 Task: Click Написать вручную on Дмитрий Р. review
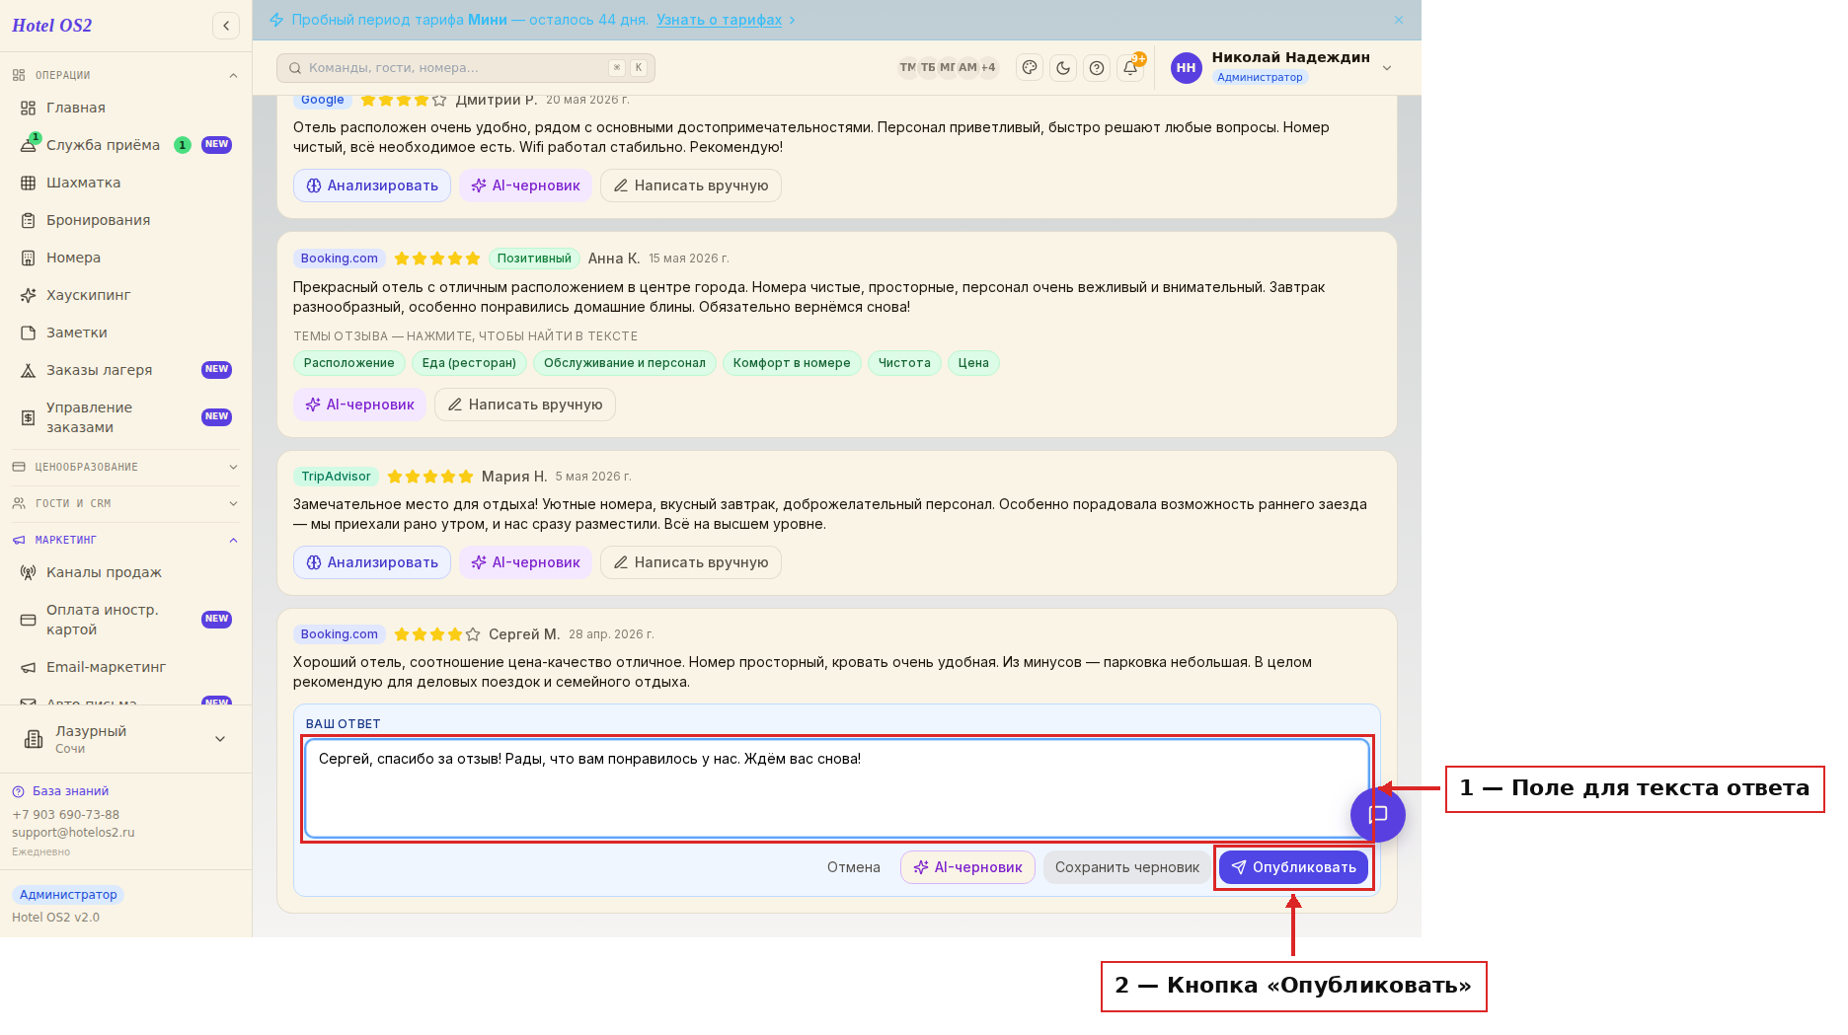[691, 185]
